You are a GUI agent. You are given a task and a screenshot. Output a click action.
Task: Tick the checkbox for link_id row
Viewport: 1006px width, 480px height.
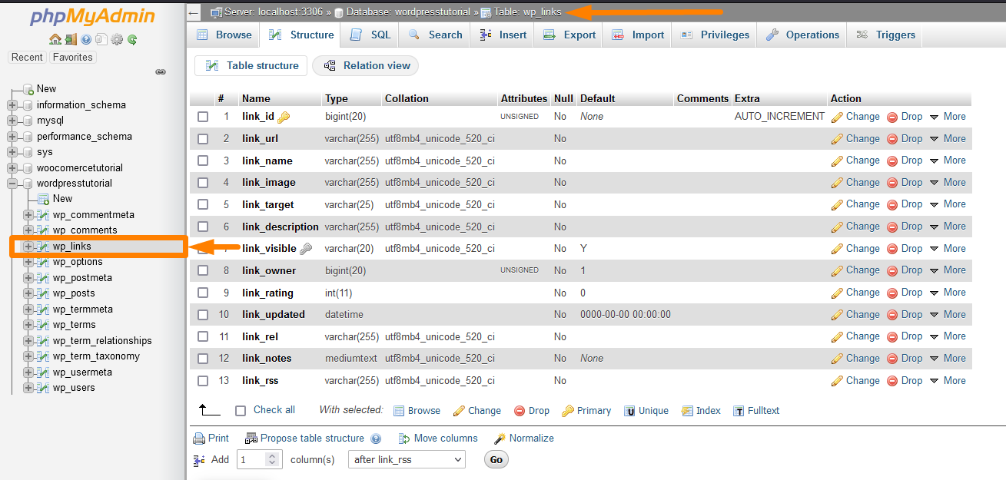click(203, 117)
